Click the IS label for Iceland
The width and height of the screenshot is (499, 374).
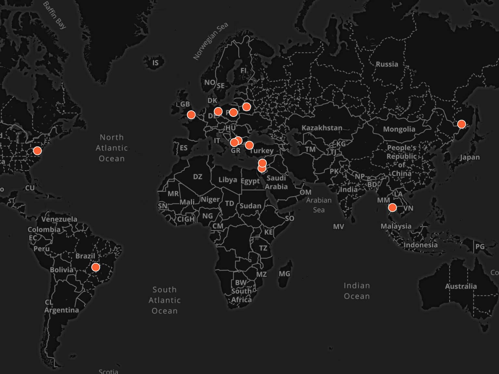click(x=155, y=63)
